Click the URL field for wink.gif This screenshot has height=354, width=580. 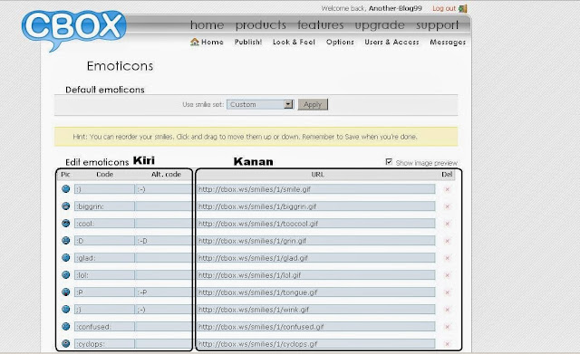pyautogui.click(x=316, y=310)
